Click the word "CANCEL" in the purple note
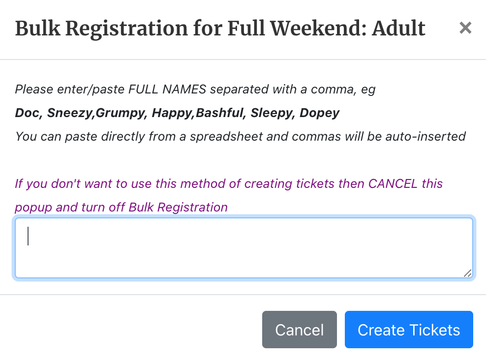The height and width of the screenshot is (362, 486). (393, 184)
